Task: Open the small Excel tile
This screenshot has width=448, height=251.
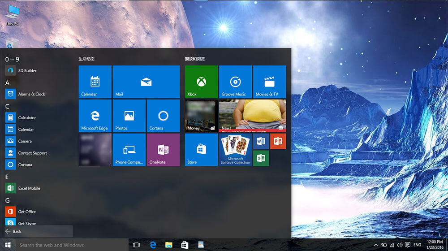Action: click(x=261, y=158)
